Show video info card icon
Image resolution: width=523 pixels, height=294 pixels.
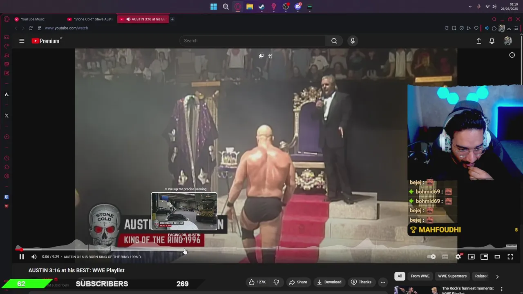[512, 55]
